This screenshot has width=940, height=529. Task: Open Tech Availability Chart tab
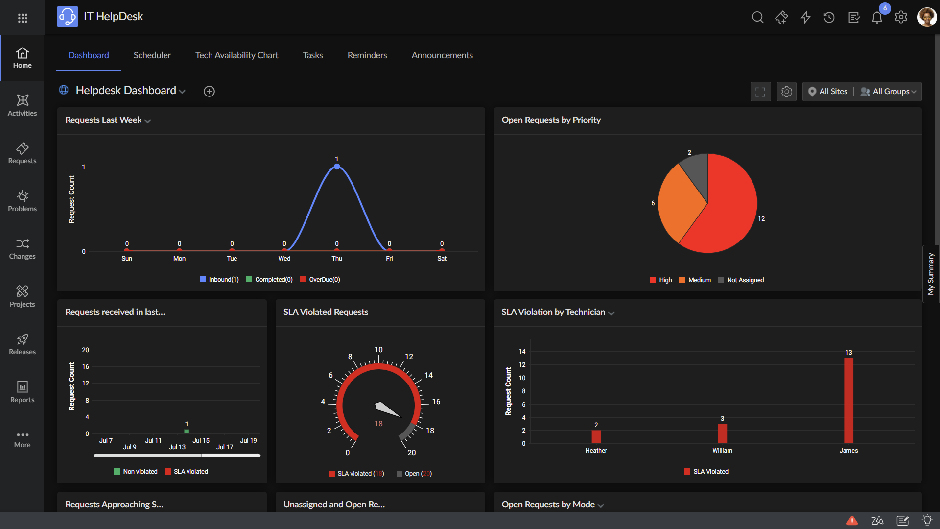tap(236, 55)
